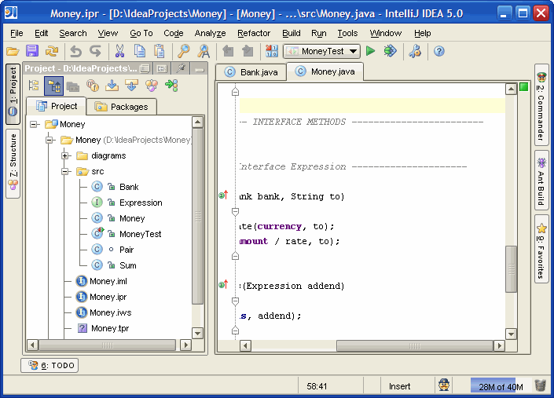
Task: Click override marker near 'Expression addend'
Action: (223, 284)
